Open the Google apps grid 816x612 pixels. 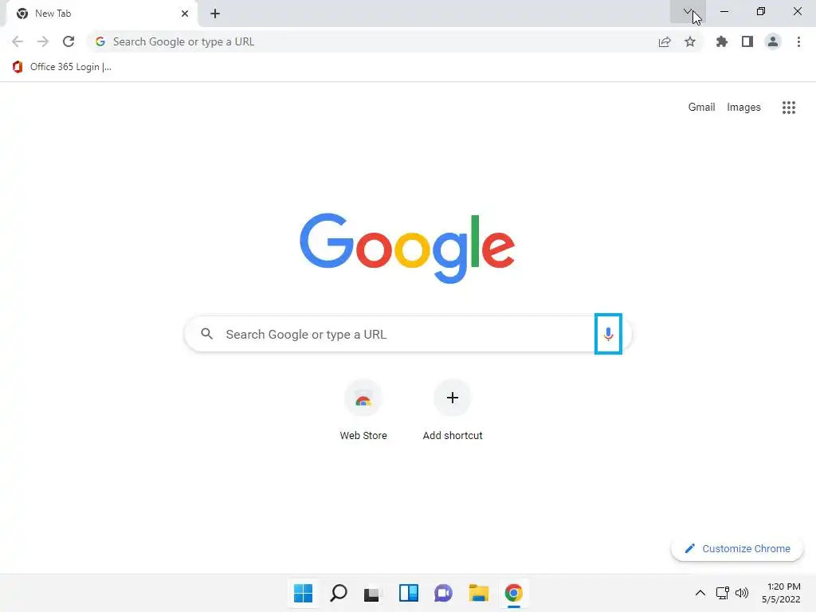tap(789, 108)
